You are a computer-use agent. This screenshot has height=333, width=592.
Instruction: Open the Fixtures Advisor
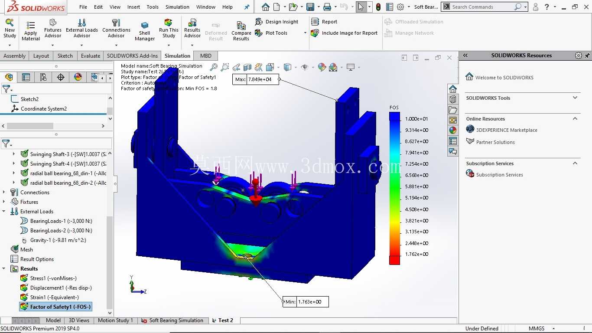[53, 29]
